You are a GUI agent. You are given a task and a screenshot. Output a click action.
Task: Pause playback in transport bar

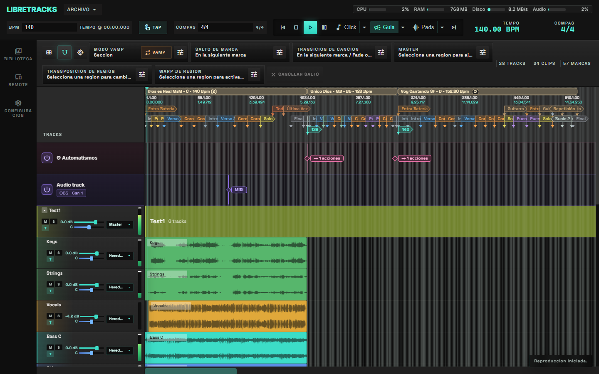pos(324,27)
